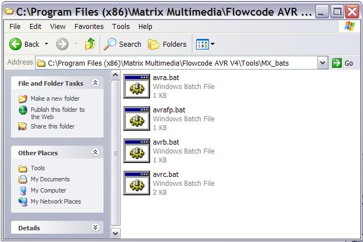Click the grey Forward arrow icon
Viewport: 363px width, 242px height.
(62, 44)
